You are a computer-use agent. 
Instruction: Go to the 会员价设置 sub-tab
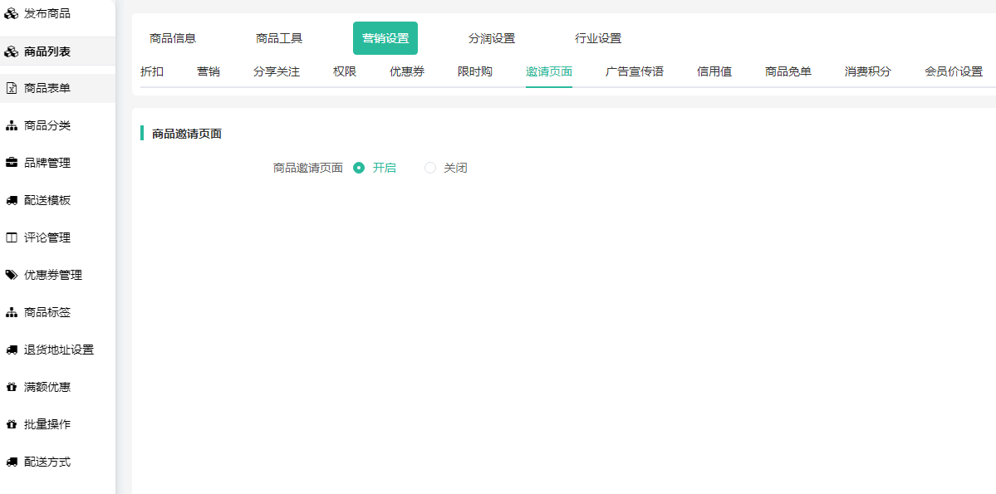click(954, 71)
